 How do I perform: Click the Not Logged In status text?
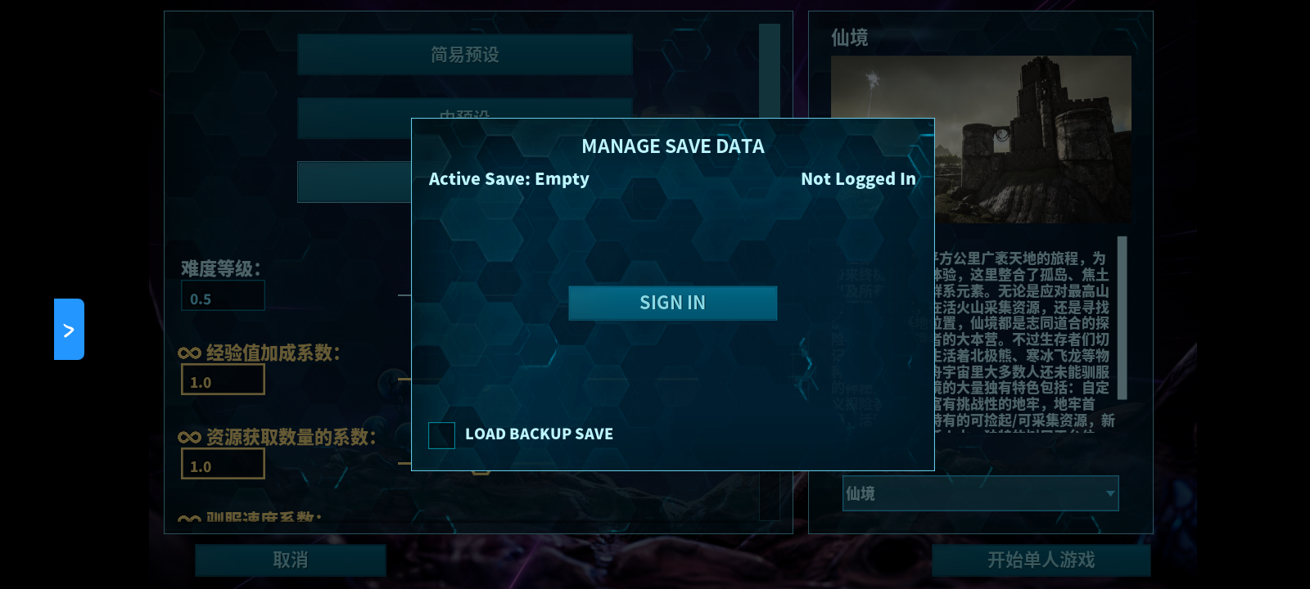858,179
